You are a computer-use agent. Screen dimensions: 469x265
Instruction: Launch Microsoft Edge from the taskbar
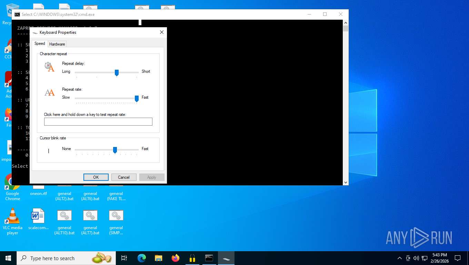click(x=142, y=258)
